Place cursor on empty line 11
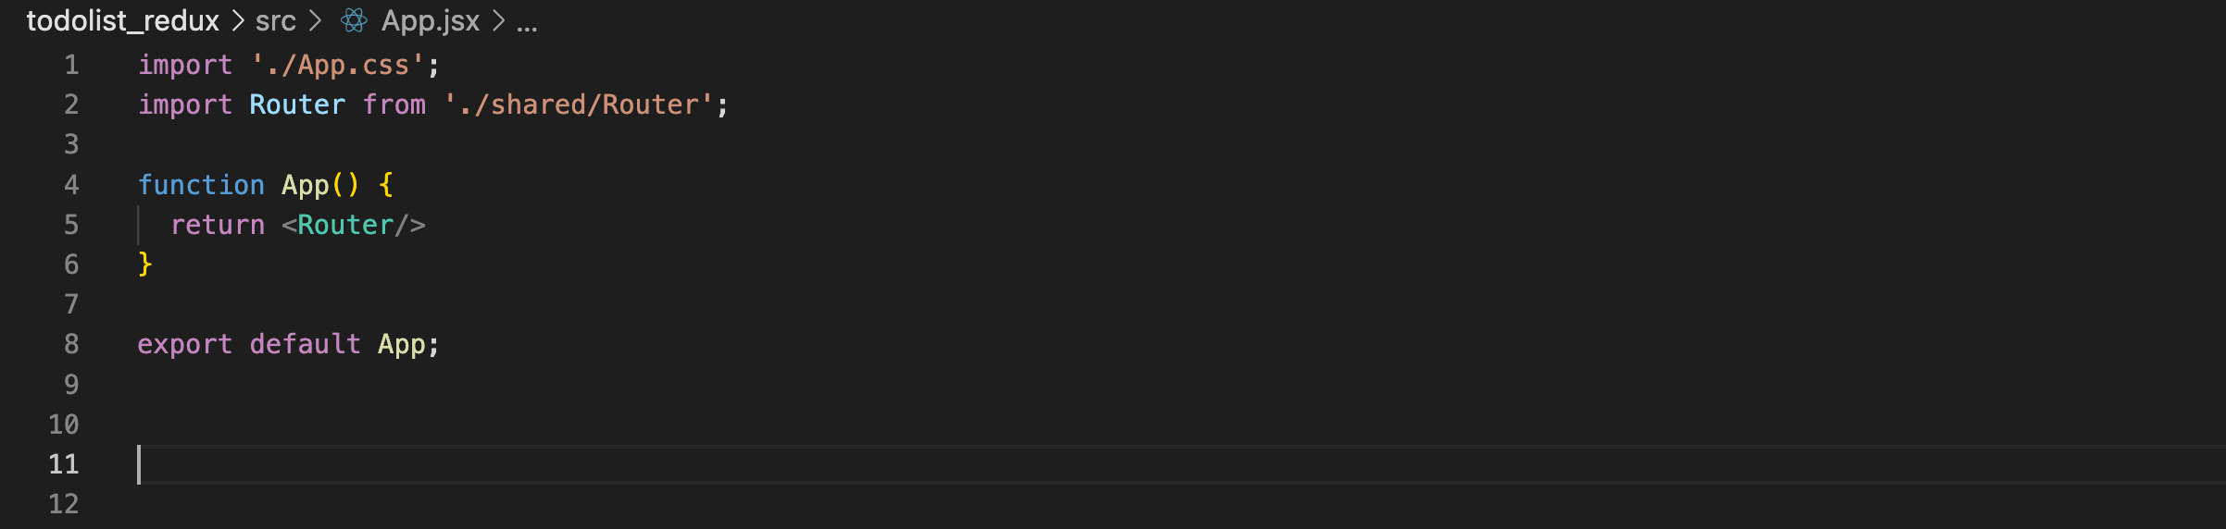This screenshot has width=2226, height=529. coord(1176,464)
